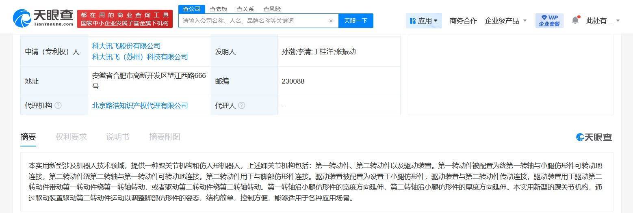Click help icon next to 代理人
Screen dimensions: 633x213
click(241, 105)
